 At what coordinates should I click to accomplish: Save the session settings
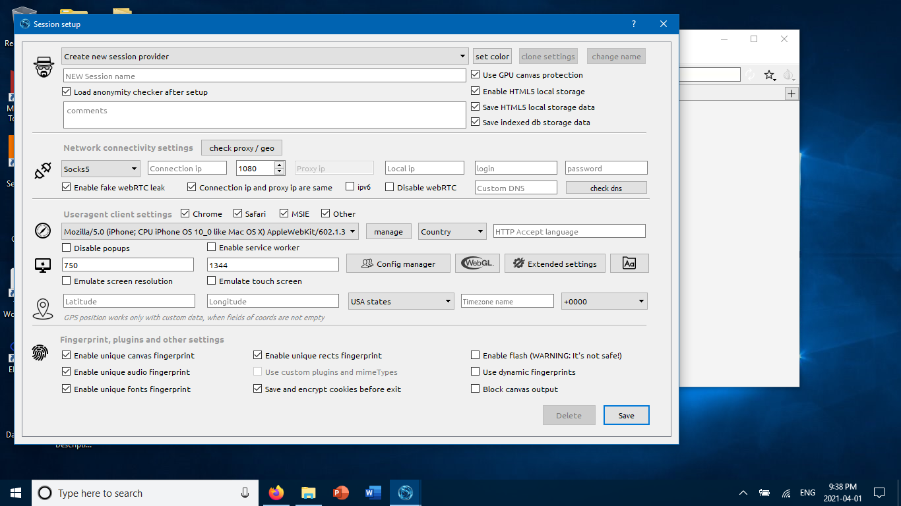(x=625, y=415)
